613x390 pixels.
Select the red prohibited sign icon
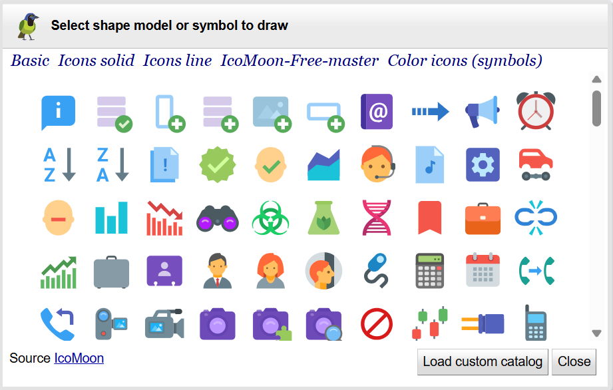(377, 324)
